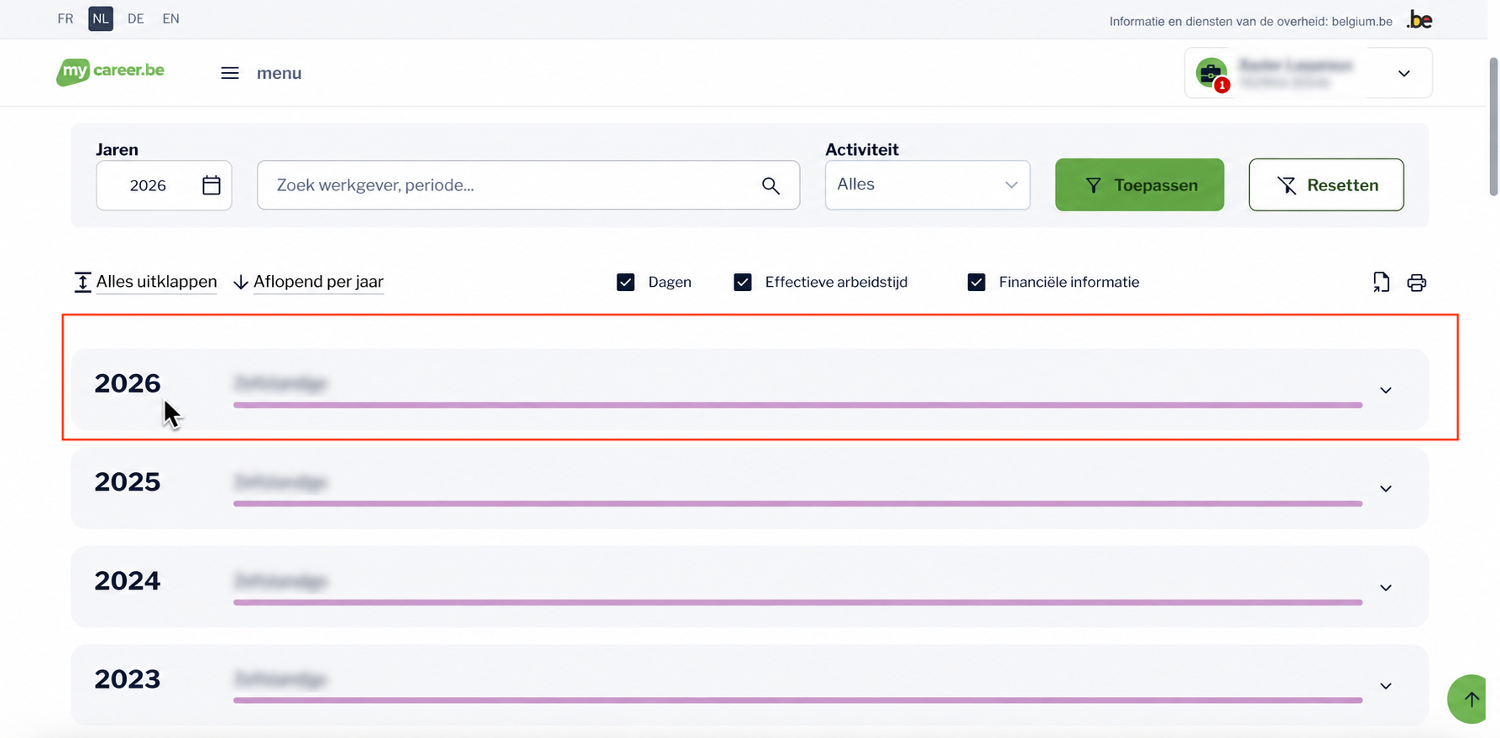The height and width of the screenshot is (738, 1500).
Task: Click the Zoek werkgever search field
Action: pos(528,185)
